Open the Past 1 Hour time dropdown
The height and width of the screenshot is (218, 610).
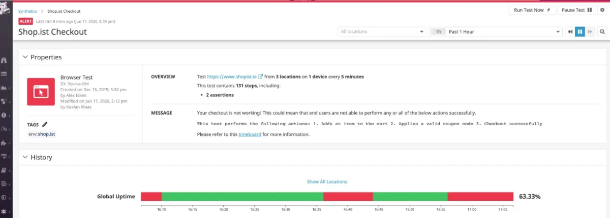496,31
